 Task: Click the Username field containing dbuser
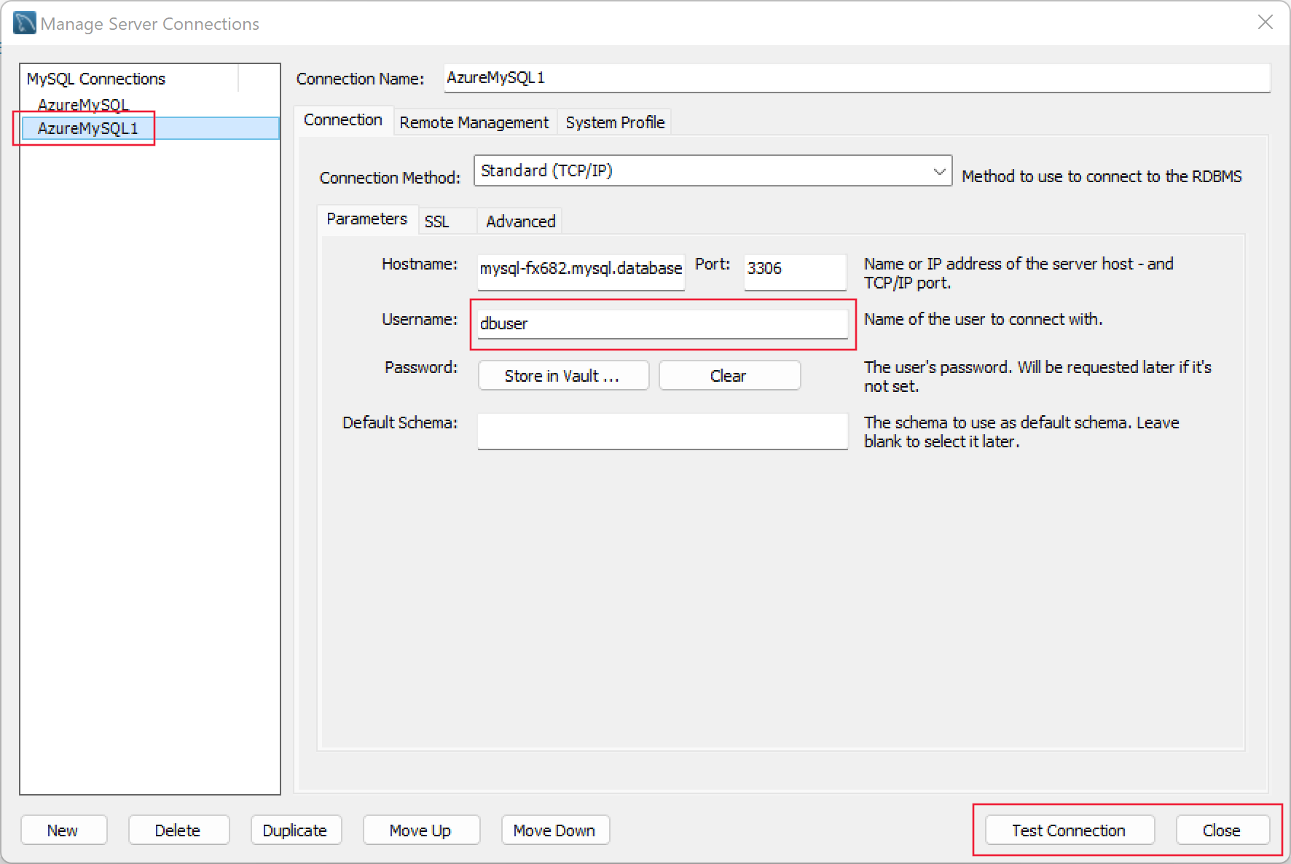click(x=662, y=324)
